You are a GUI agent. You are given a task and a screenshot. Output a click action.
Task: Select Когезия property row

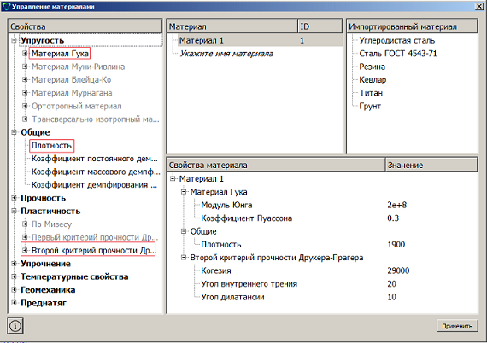(x=216, y=270)
